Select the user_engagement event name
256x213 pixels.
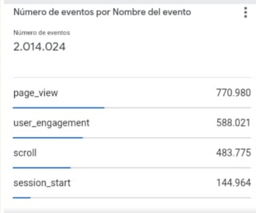[x=51, y=123]
